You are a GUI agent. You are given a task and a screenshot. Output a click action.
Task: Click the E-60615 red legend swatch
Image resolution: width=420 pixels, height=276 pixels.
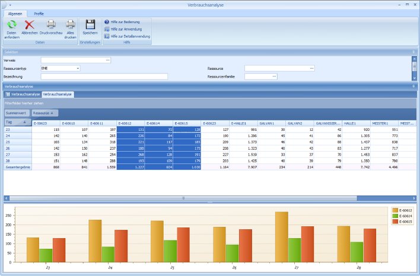(x=395, y=222)
